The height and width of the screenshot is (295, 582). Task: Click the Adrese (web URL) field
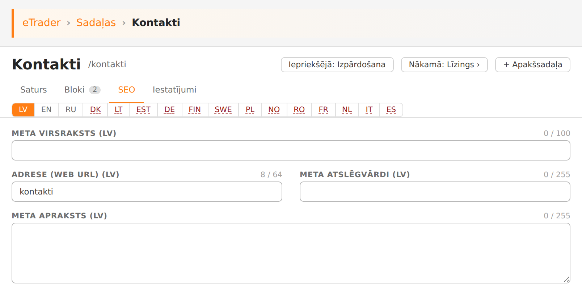click(x=147, y=192)
